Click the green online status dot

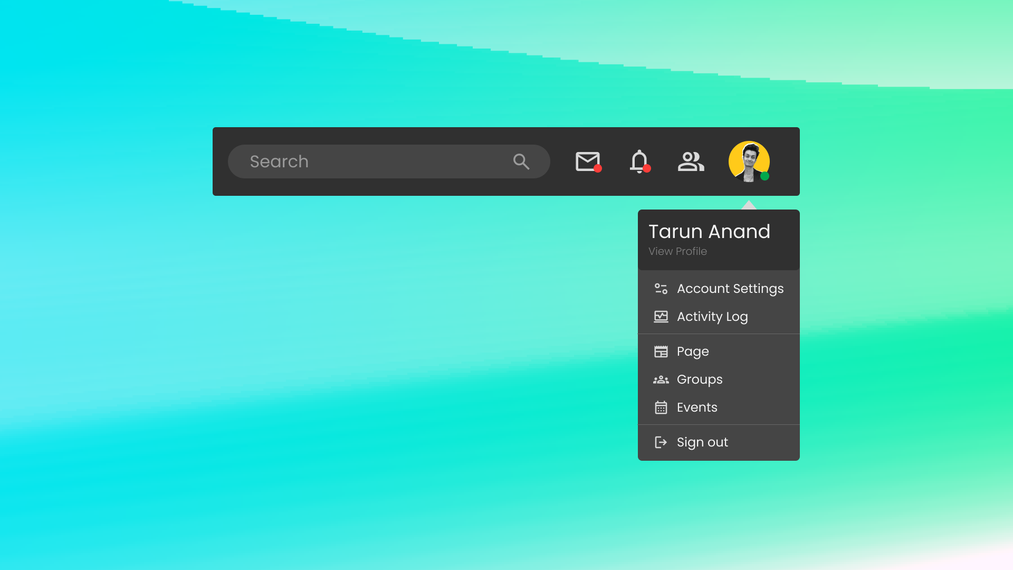point(764,176)
